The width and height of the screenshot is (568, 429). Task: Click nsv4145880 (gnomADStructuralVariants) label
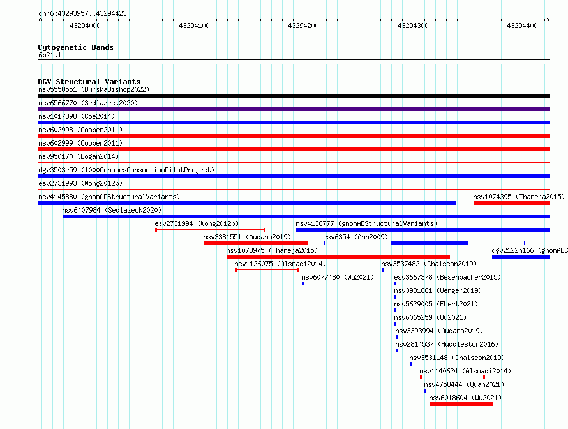tap(109, 197)
